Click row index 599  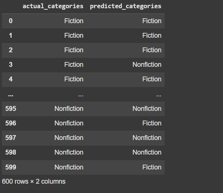click(11, 167)
